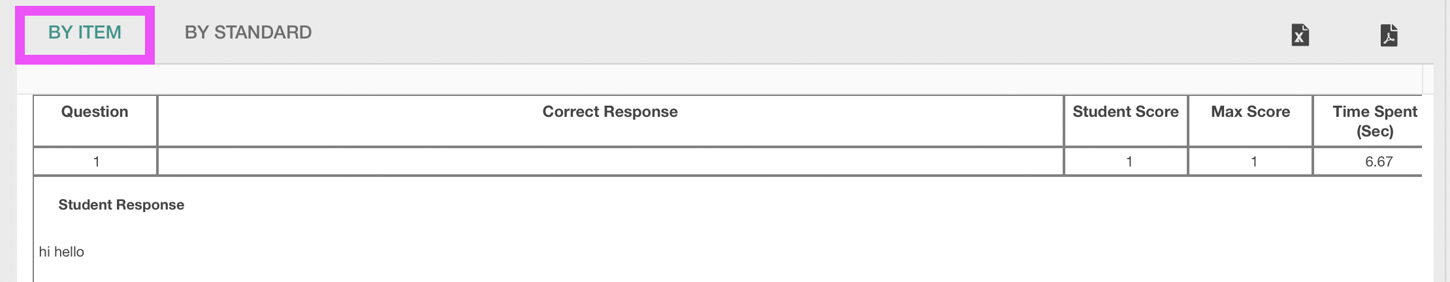The image size is (1450, 282).
Task: Click the Student Response label
Action: click(121, 205)
